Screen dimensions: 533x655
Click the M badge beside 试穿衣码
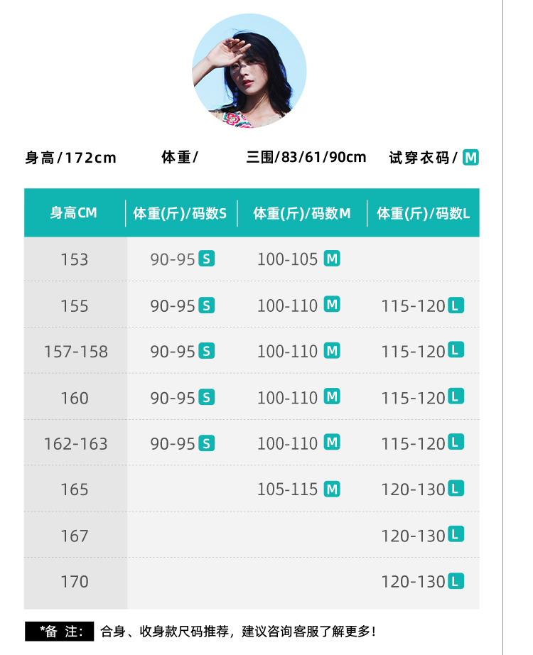[x=470, y=158]
